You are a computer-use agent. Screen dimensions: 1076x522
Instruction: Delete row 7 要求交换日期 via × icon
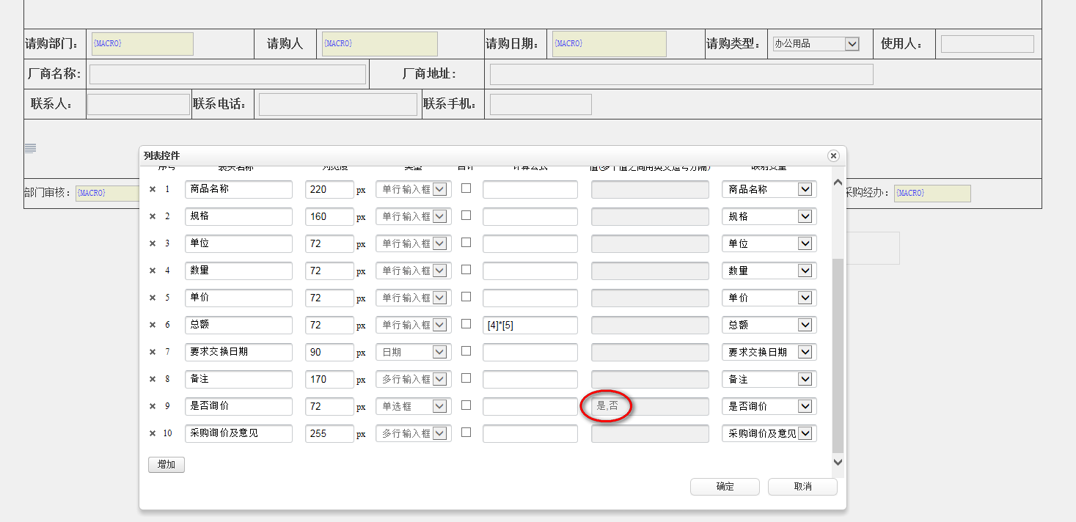coord(153,352)
